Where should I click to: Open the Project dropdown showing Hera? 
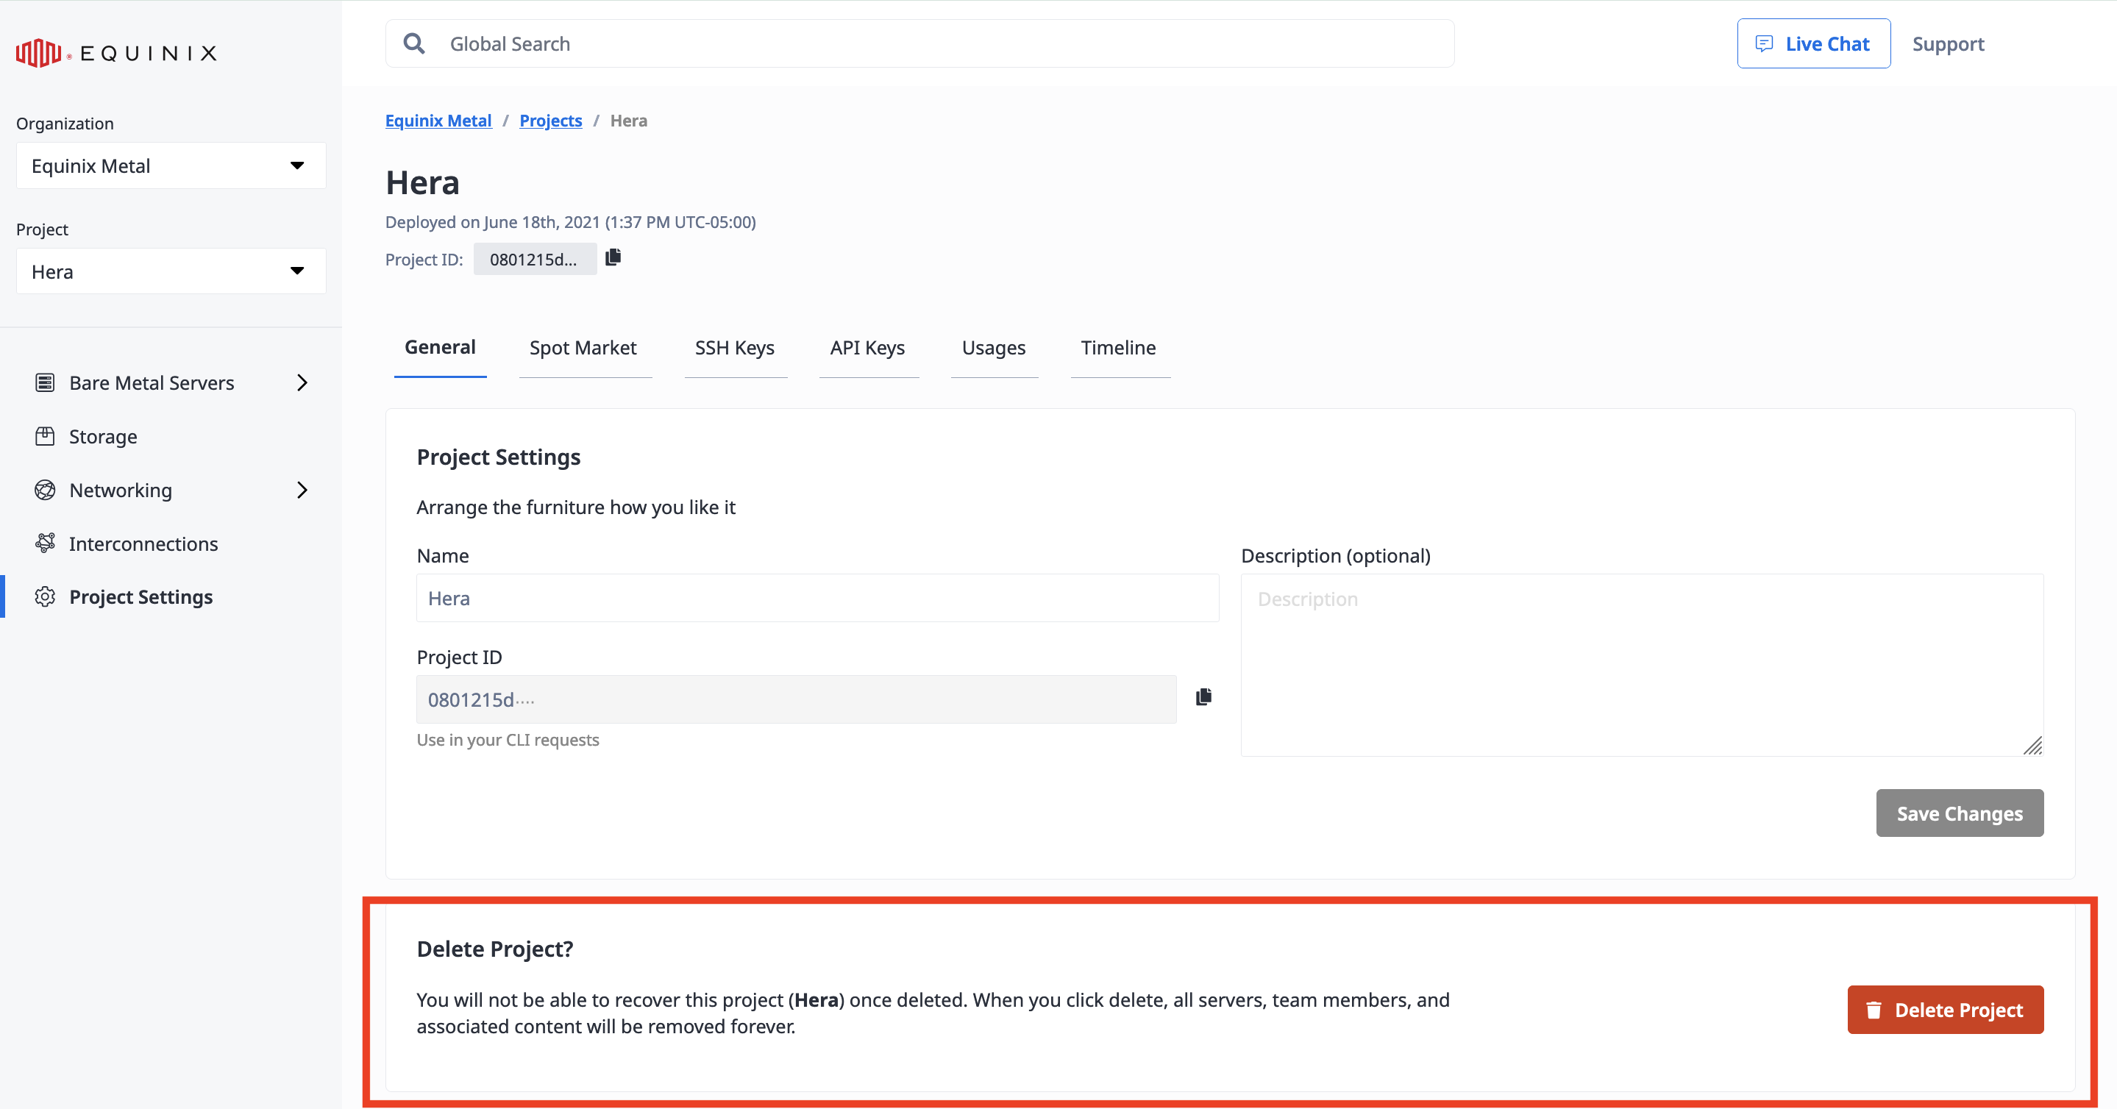171,271
